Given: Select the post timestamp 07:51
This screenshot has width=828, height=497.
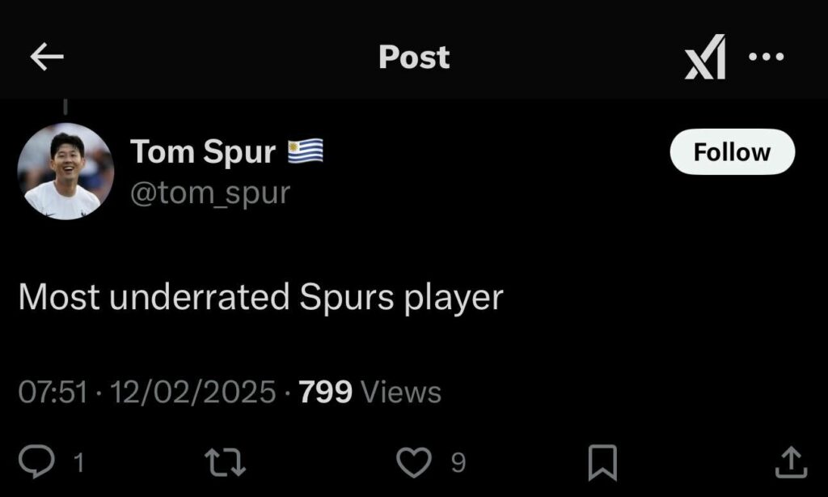Looking at the screenshot, I should [53, 392].
